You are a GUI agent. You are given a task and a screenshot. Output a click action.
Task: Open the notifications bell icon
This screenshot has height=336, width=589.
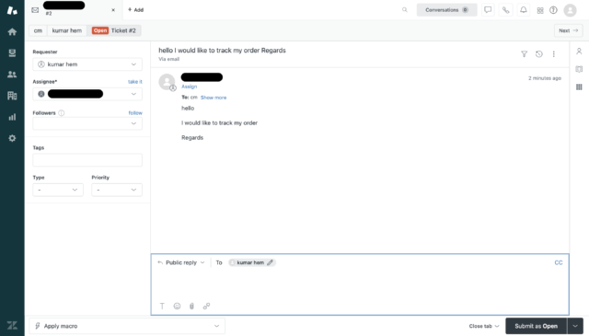pyautogui.click(x=524, y=10)
